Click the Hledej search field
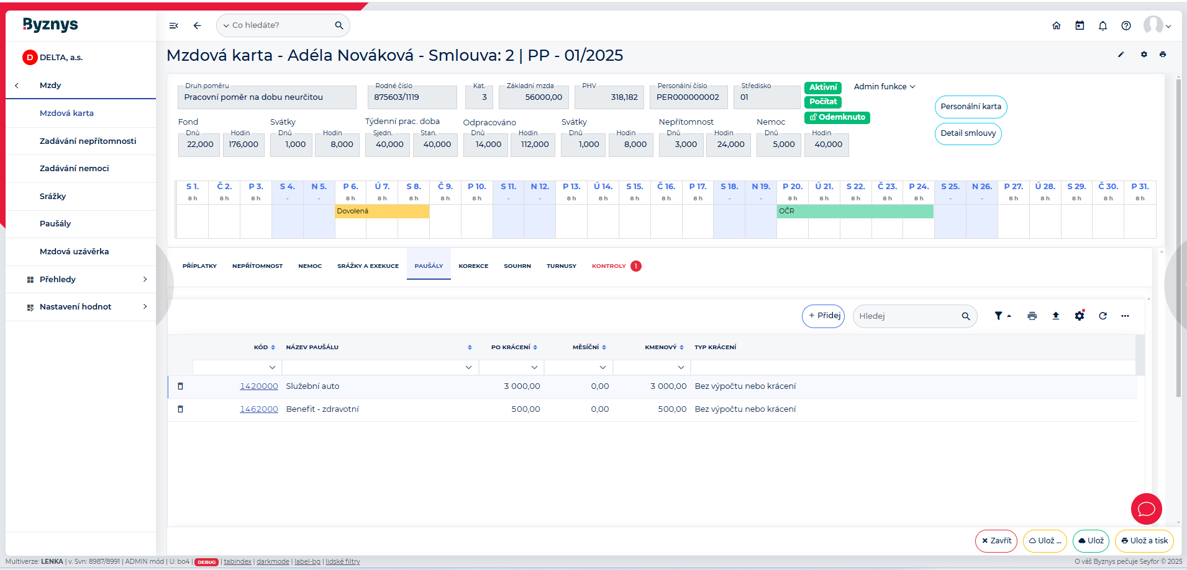 907,316
